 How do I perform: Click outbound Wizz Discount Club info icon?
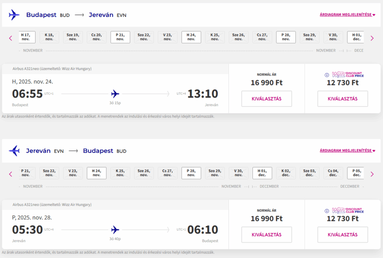click(327, 75)
